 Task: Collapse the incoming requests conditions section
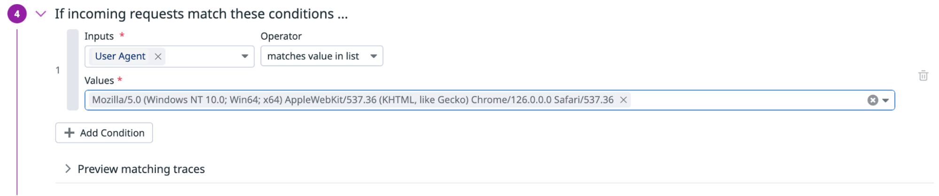pyautogui.click(x=41, y=14)
